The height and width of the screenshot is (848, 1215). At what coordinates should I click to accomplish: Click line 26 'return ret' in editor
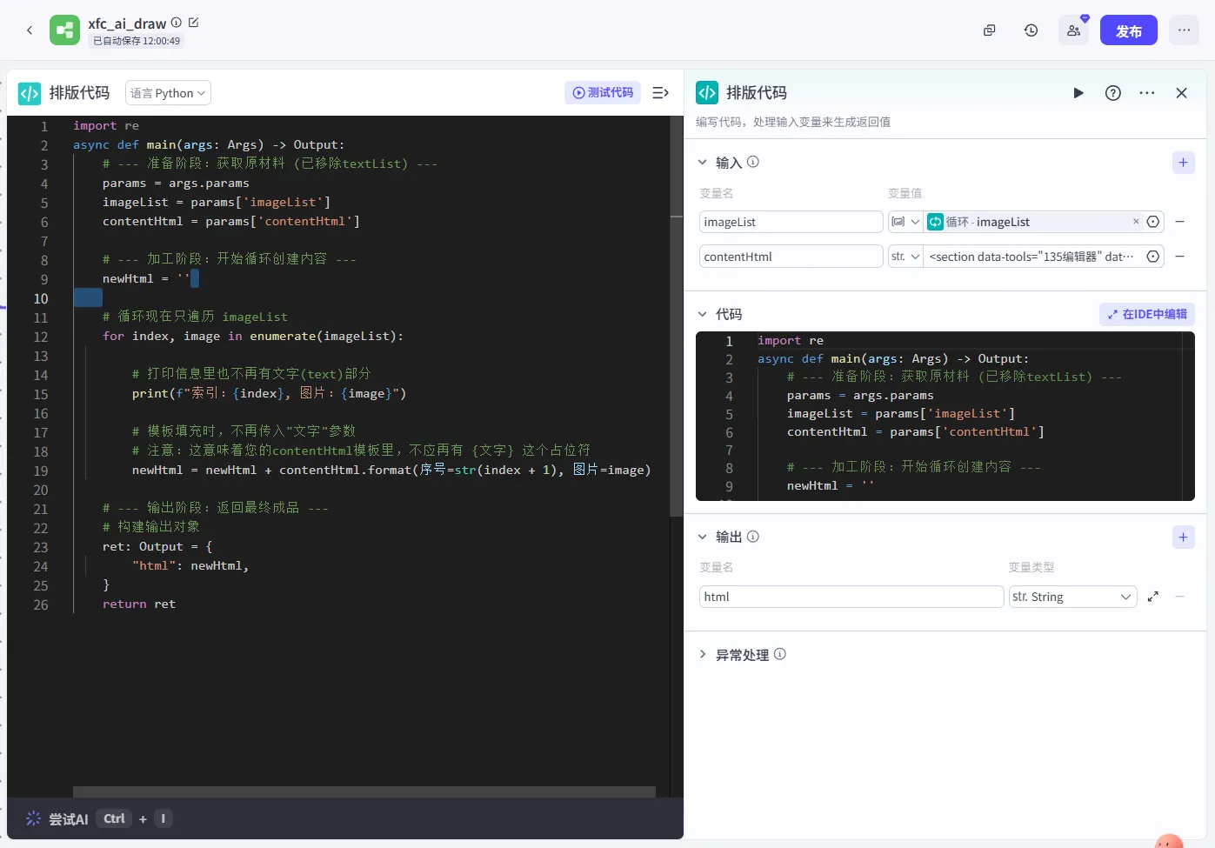(139, 604)
